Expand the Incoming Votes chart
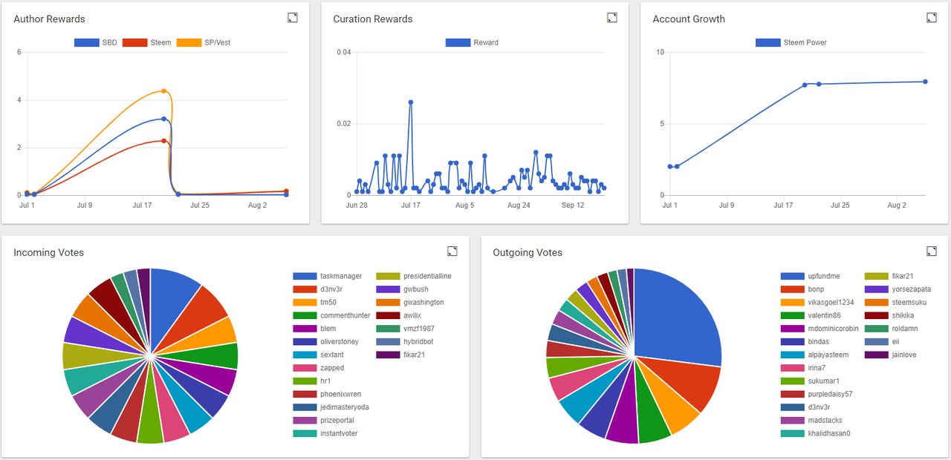Image resolution: width=951 pixels, height=460 pixels. coord(452,252)
